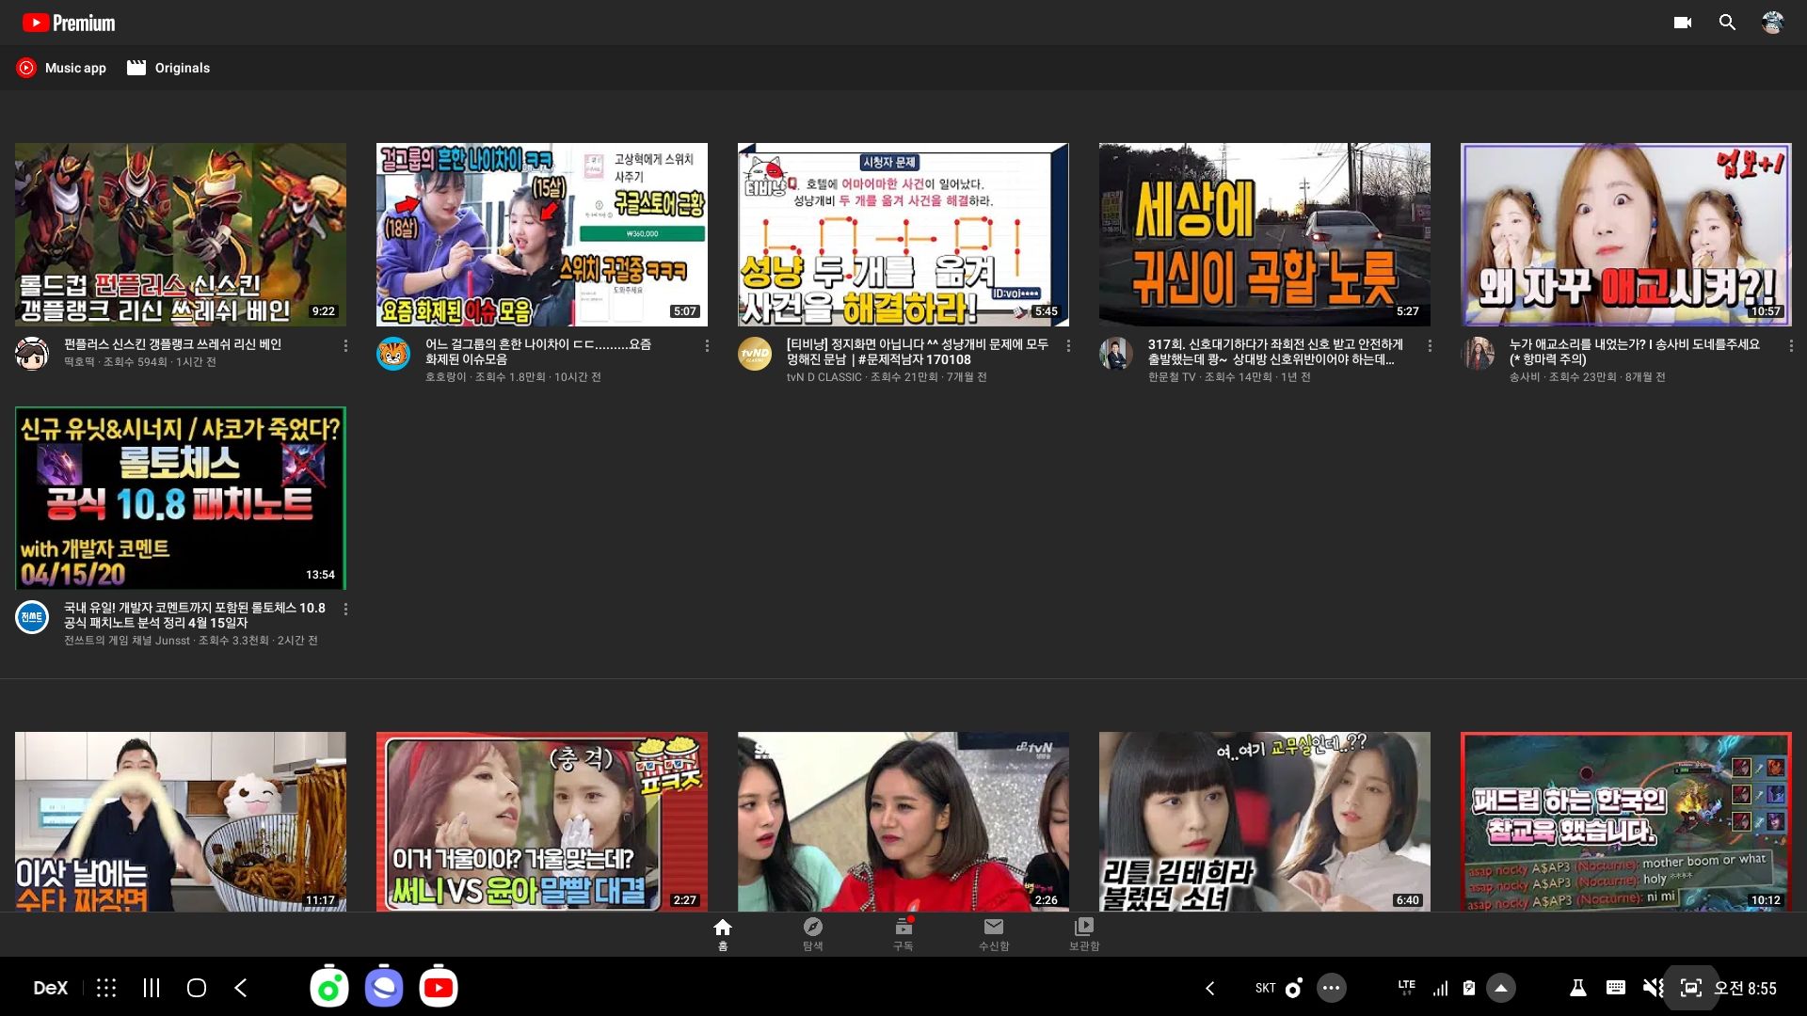The width and height of the screenshot is (1807, 1016).
Task: Toggle the mute sound icon in the system tray
Action: click(1653, 988)
